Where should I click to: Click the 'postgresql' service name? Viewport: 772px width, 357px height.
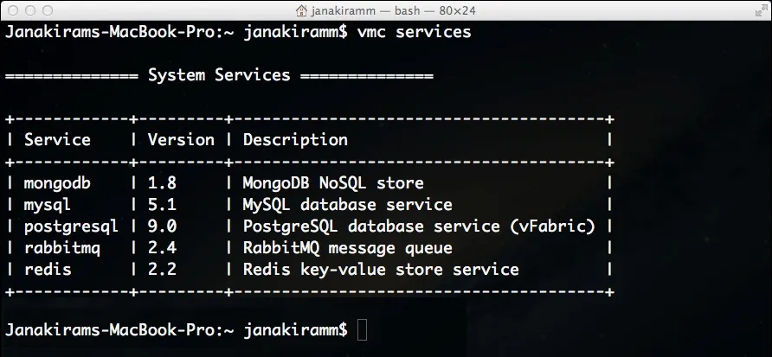click(x=71, y=226)
